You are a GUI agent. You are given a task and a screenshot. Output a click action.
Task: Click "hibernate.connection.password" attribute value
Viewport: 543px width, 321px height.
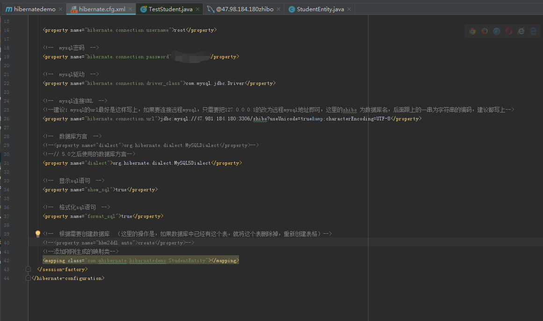(128, 56)
